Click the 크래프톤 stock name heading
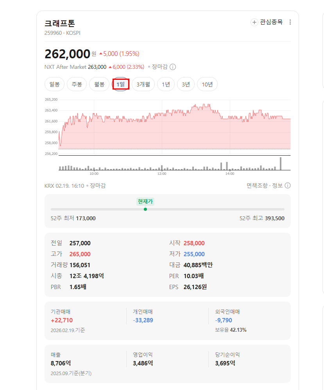The image size is (324, 390). point(60,23)
